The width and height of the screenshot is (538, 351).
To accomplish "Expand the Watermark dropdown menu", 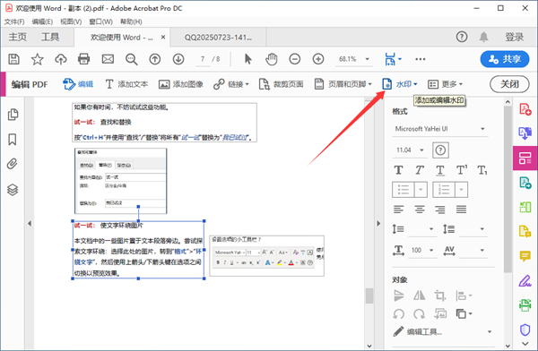I will click(400, 84).
